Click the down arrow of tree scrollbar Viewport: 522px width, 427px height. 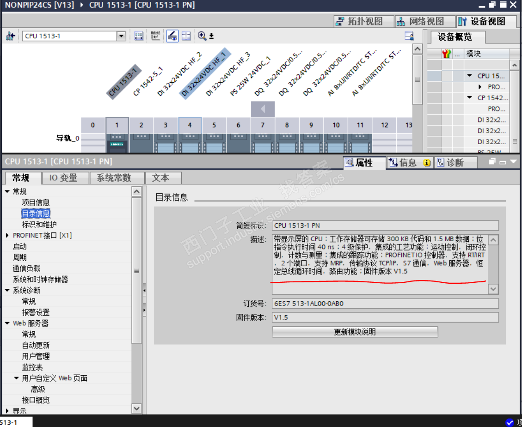(x=136, y=409)
